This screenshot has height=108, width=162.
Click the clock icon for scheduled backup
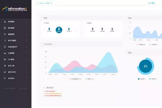5,78
